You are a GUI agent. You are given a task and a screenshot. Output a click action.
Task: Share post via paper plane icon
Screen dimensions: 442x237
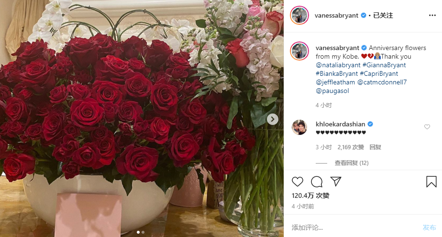(x=336, y=181)
